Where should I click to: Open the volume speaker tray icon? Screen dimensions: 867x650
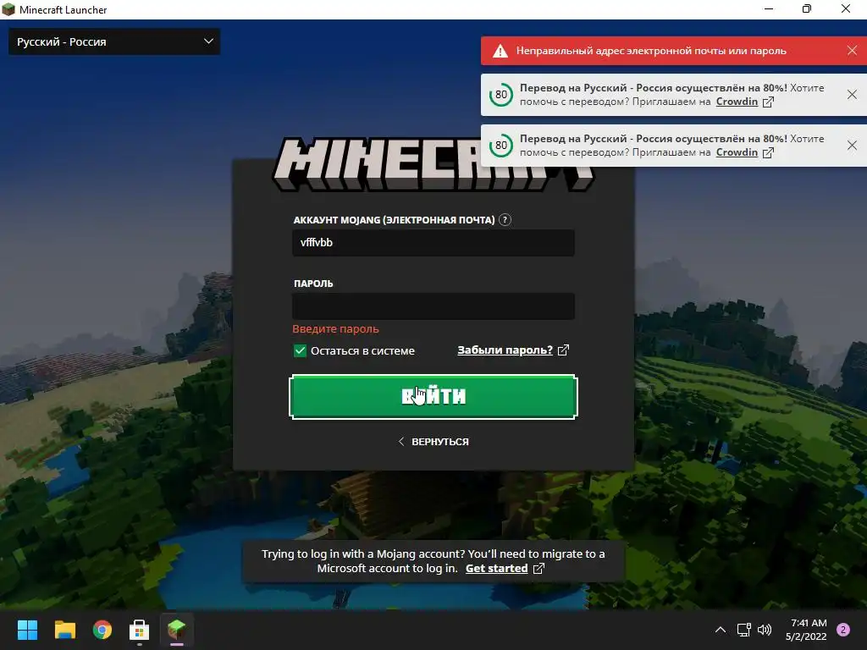point(765,630)
